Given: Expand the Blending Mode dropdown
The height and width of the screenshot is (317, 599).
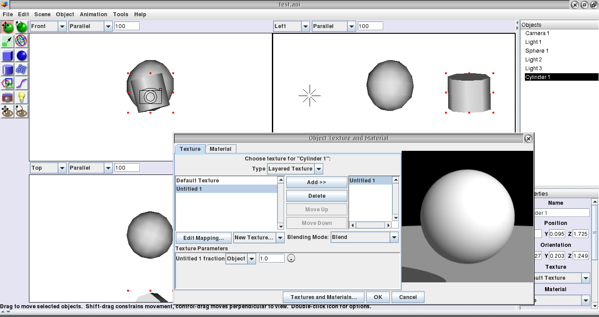Looking at the screenshot, I should coord(364,237).
